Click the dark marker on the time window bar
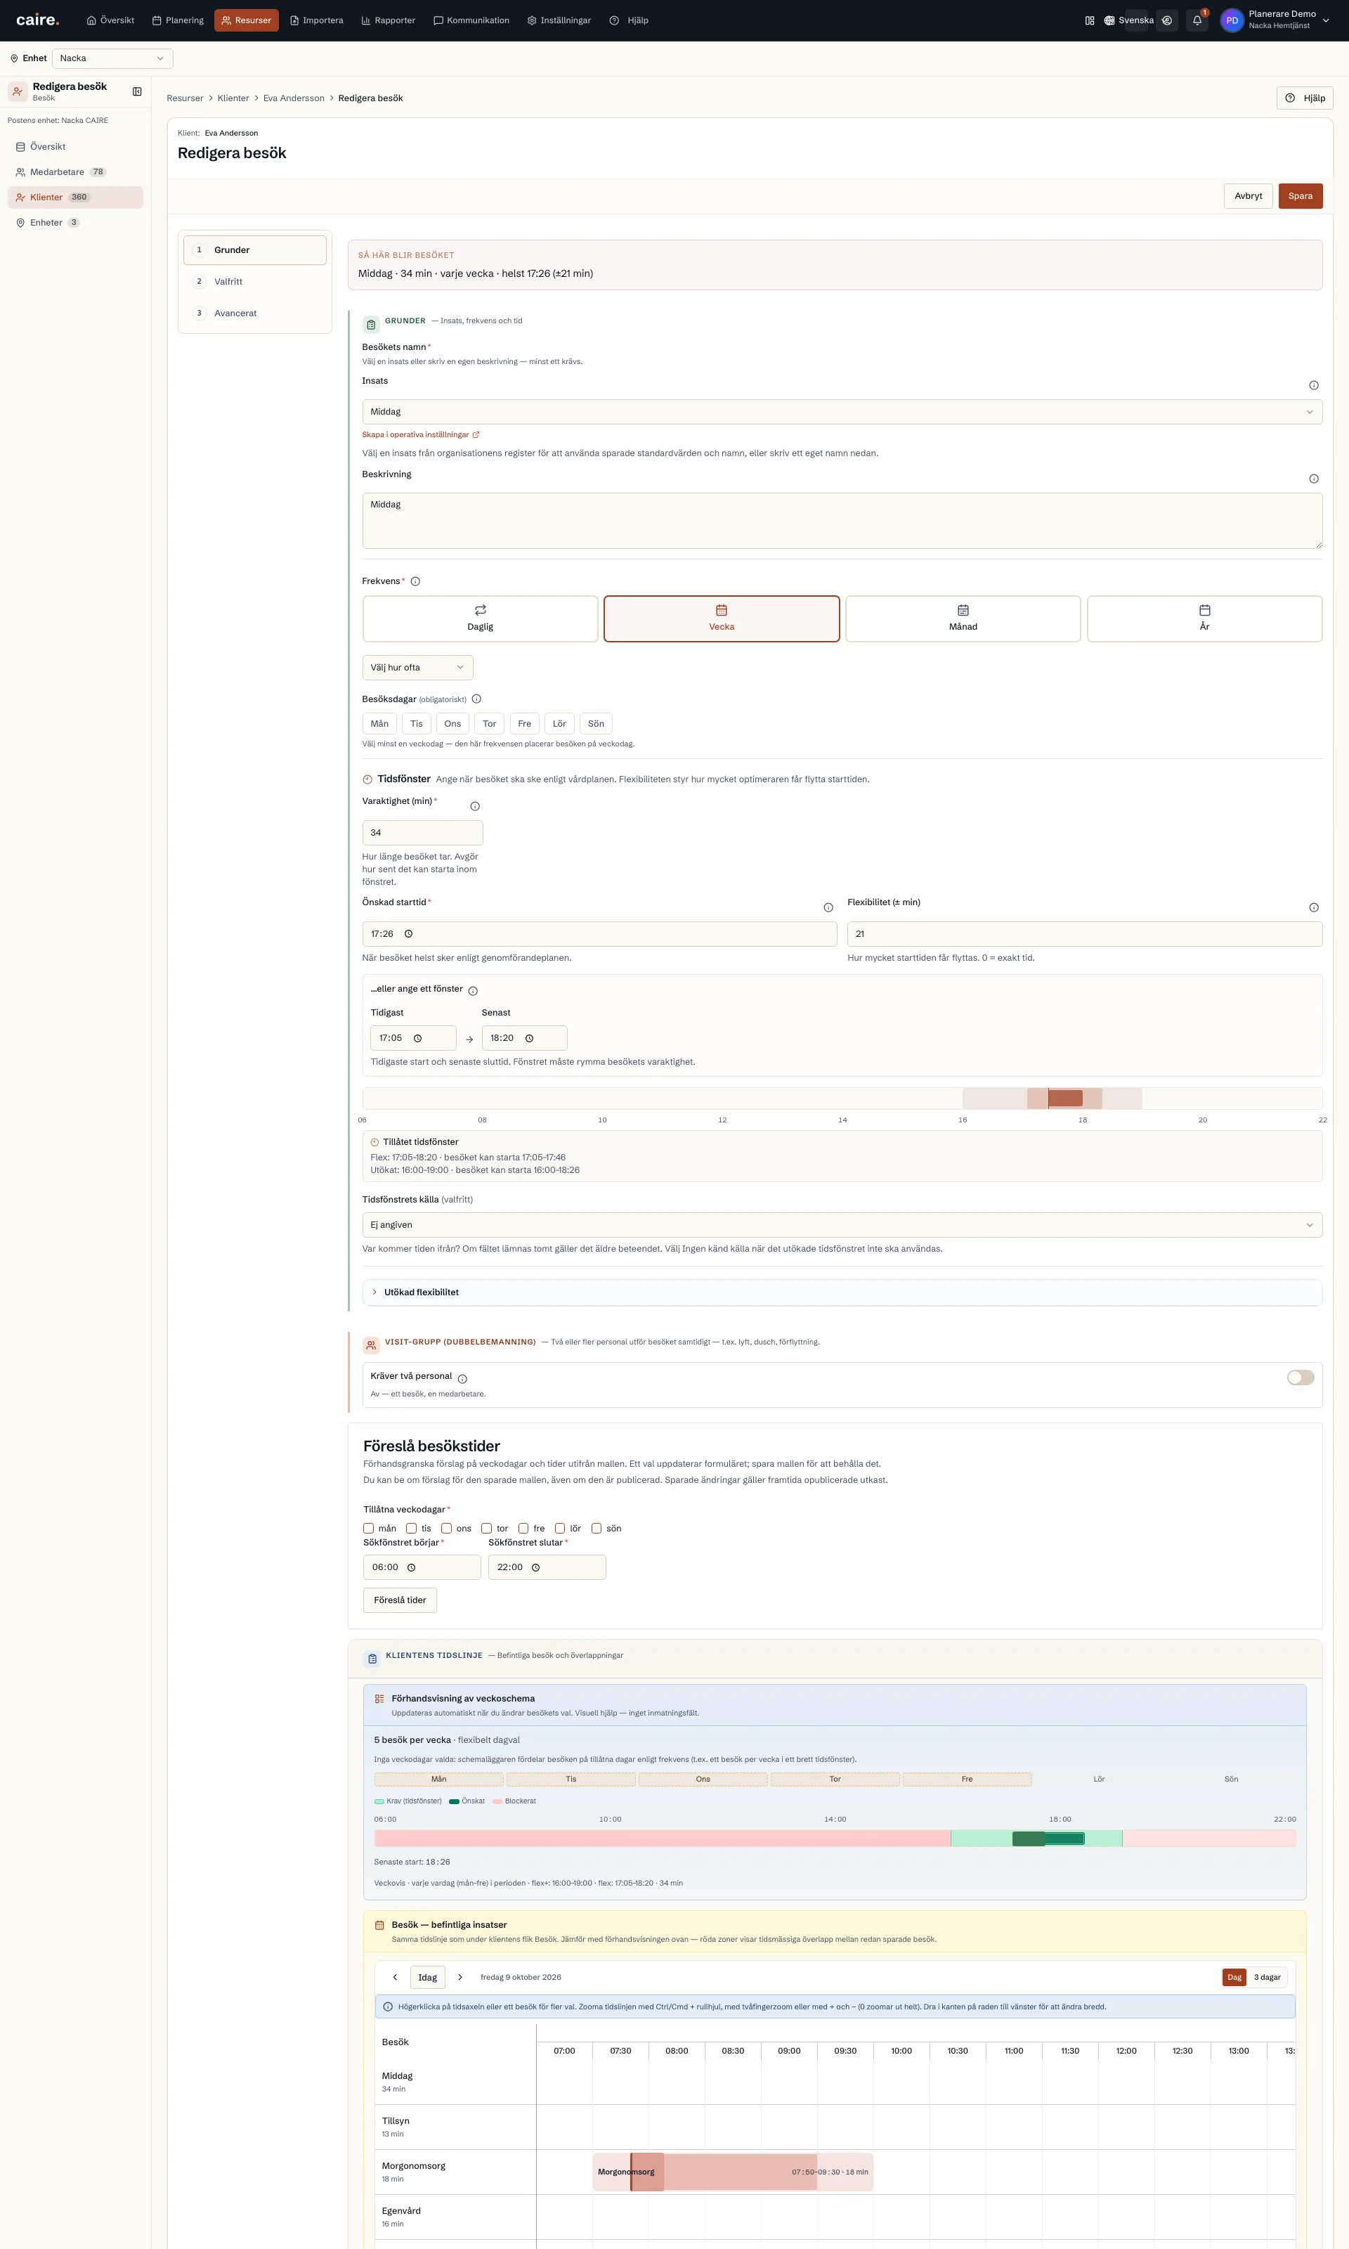Screen dimensions: 1349x2249 pos(1064,1098)
